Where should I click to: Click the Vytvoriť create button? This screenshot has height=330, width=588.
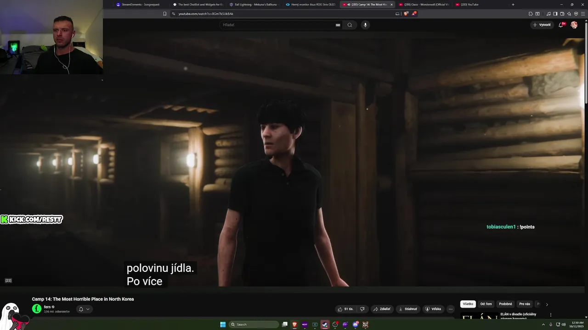[542, 25]
